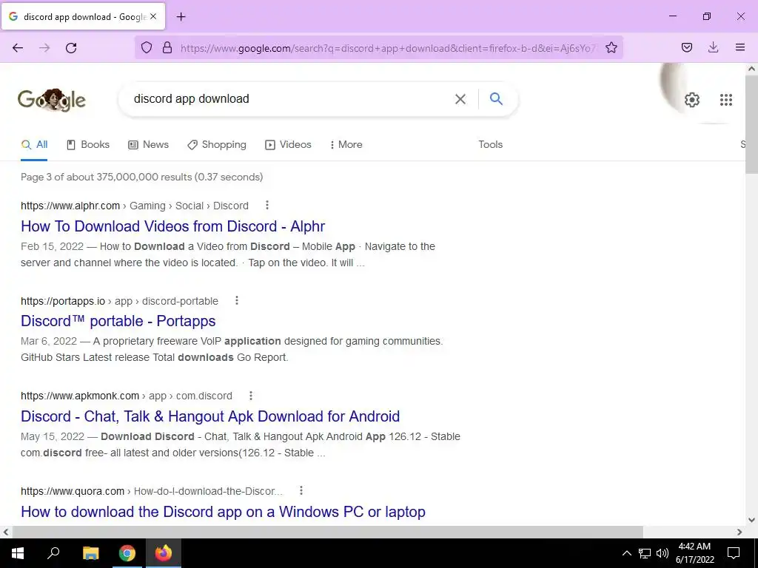
Task: Click the vertical scrollbar thumb
Action: pyautogui.click(x=751, y=124)
